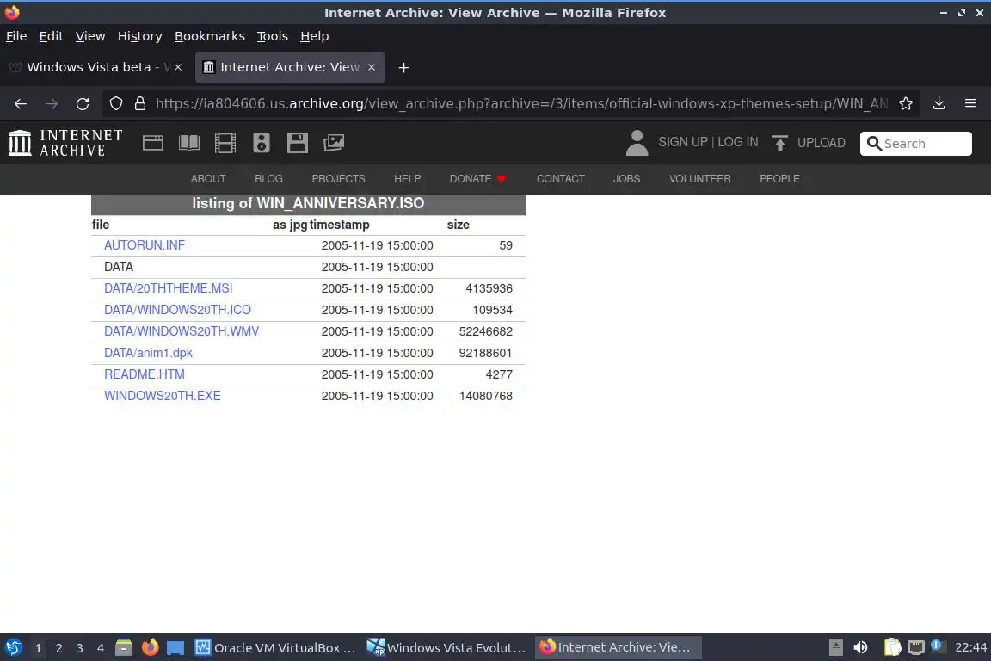Select size value 92188601
The width and height of the screenshot is (991, 661).
click(x=485, y=353)
